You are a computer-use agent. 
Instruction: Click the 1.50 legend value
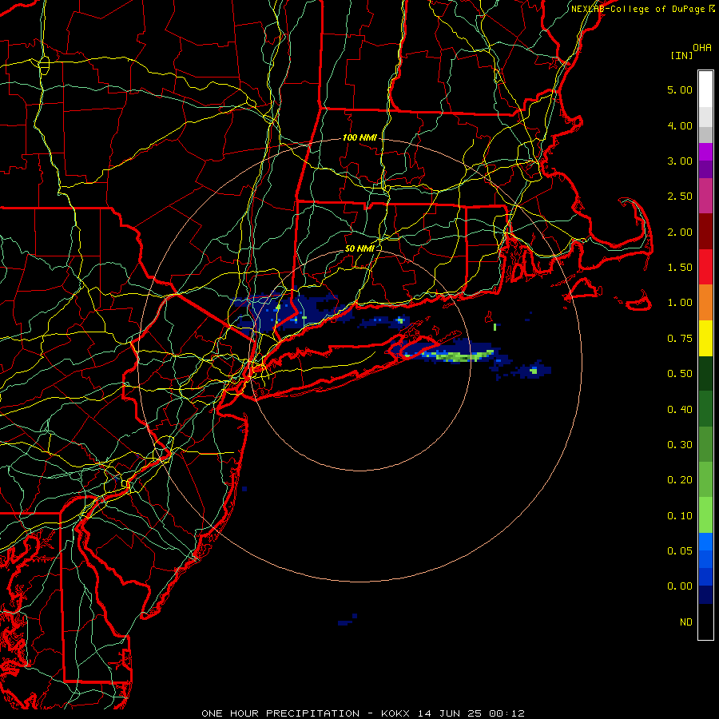coord(680,268)
